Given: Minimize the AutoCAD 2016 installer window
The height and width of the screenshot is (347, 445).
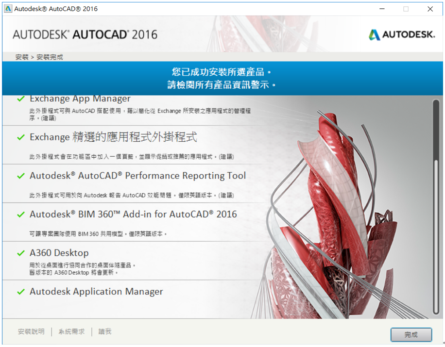Looking at the screenshot, I should point(382,9).
